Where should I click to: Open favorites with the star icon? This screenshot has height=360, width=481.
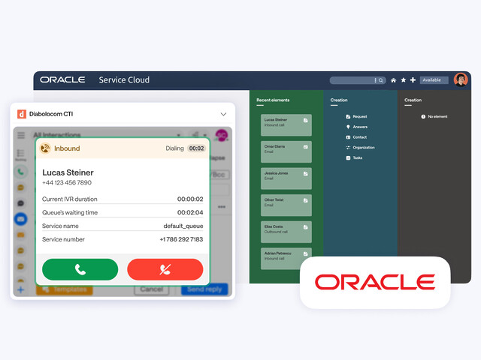point(403,80)
